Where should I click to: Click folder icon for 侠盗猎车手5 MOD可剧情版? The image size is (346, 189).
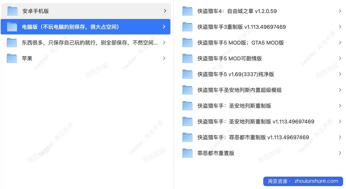click(187, 58)
